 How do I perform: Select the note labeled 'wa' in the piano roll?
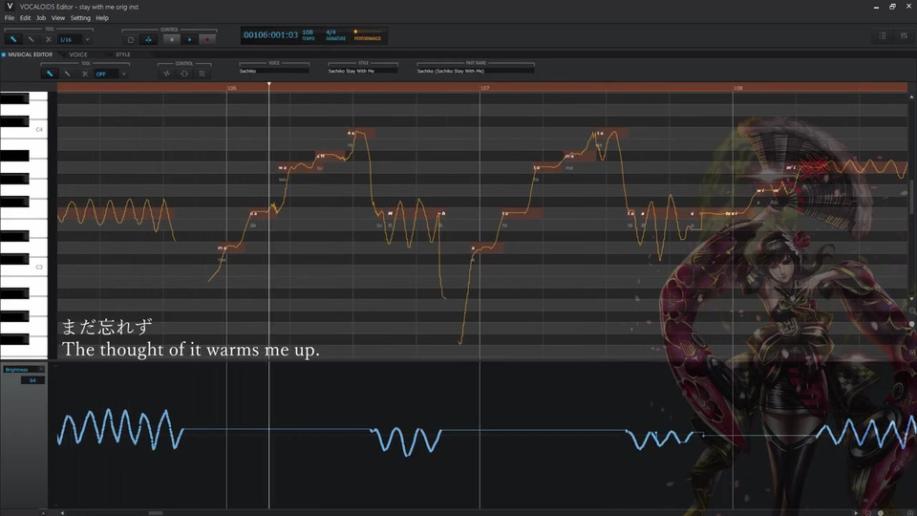pos(299,168)
